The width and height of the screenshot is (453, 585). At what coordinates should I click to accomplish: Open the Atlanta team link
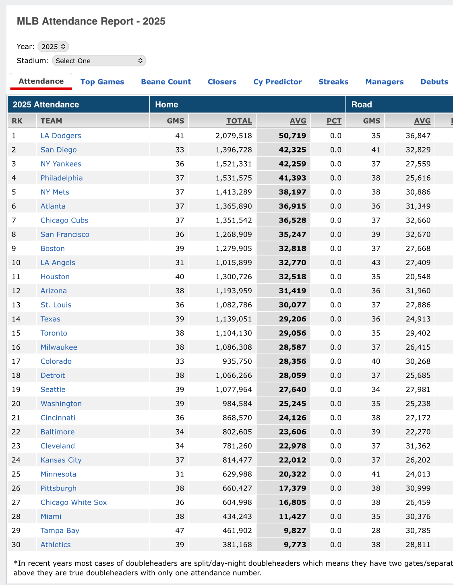(53, 206)
